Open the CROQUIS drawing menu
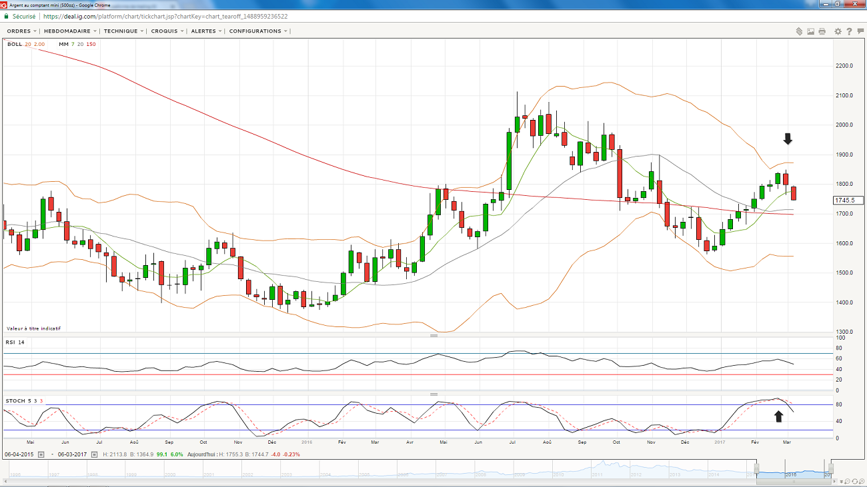The width and height of the screenshot is (867, 487). click(167, 31)
